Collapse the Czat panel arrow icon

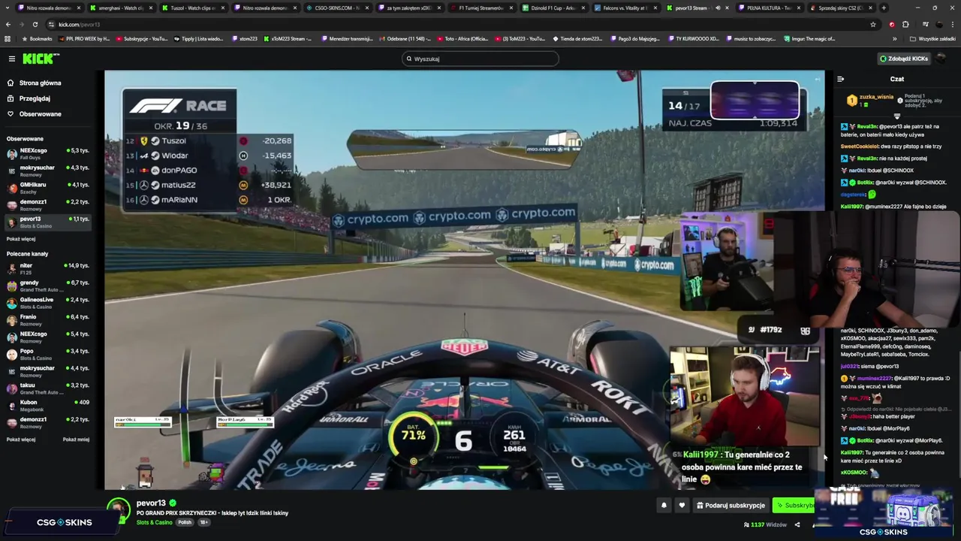(x=840, y=79)
